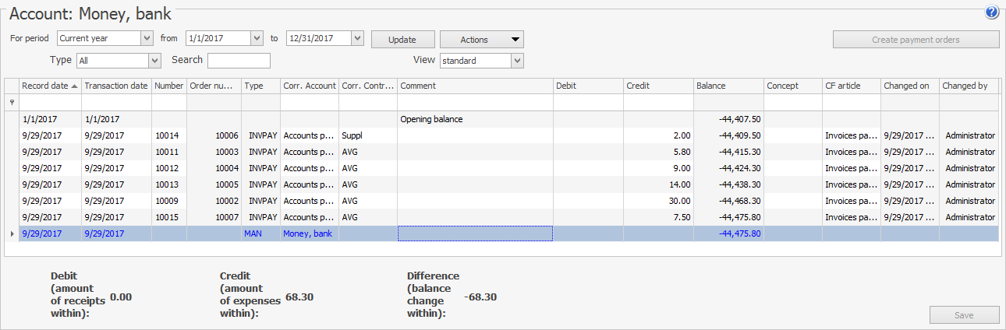Click the Credit column header
The width and height of the screenshot is (1006, 330).
(657, 86)
